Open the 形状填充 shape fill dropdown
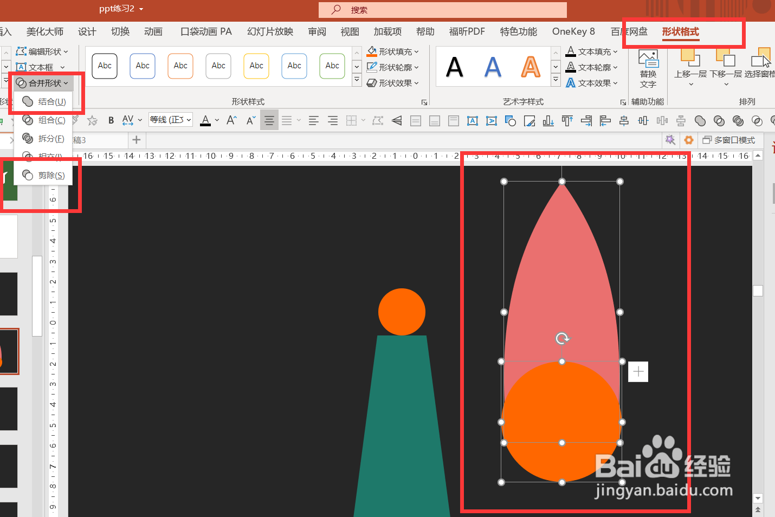Image resolution: width=775 pixels, height=517 pixels. click(x=393, y=51)
